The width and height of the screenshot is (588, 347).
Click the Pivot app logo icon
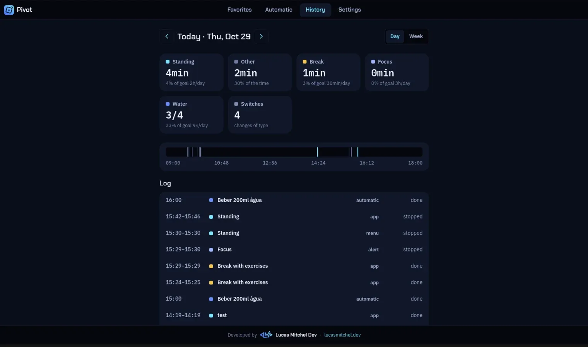click(9, 10)
